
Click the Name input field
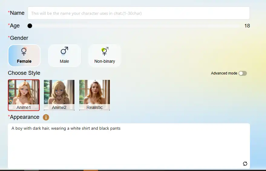coord(139,13)
